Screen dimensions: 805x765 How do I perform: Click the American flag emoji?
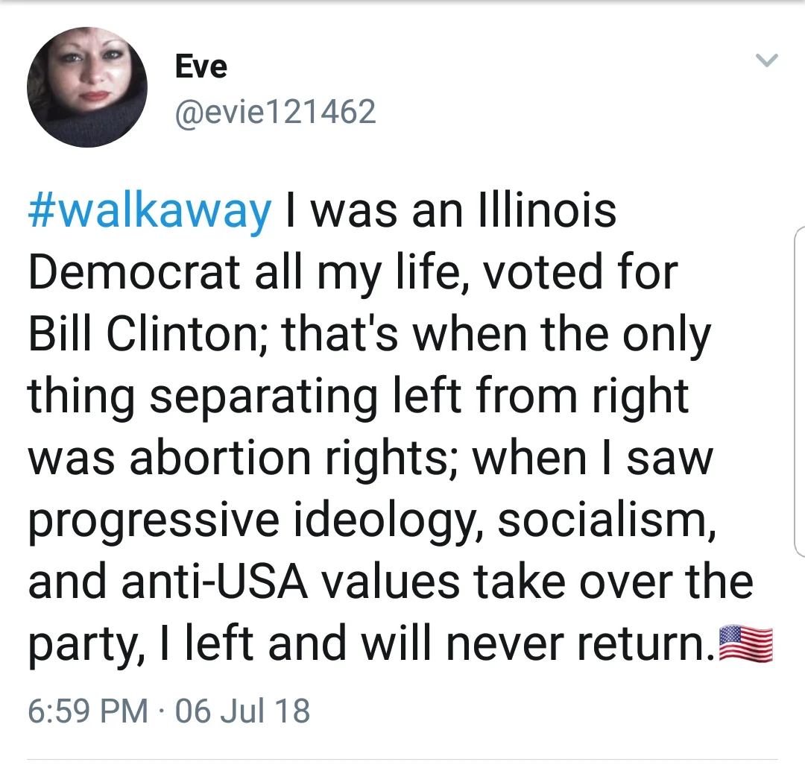(x=746, y=644)
